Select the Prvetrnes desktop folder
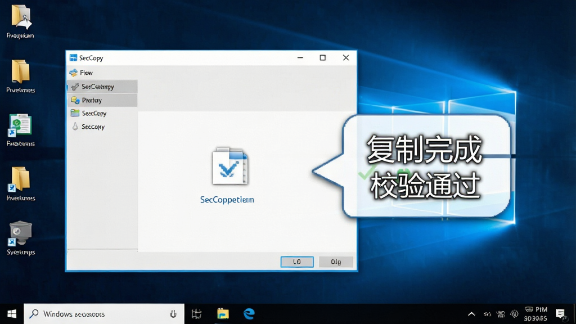Viewport: 576px width, 324px height. 20,76
